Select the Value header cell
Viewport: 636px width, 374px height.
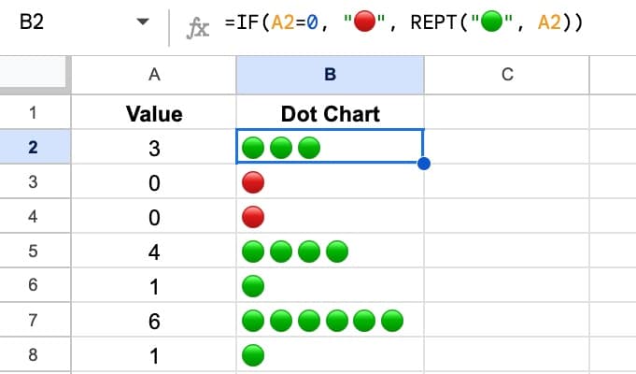(154, 112)
